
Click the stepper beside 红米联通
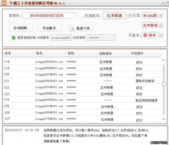[129, 15]
